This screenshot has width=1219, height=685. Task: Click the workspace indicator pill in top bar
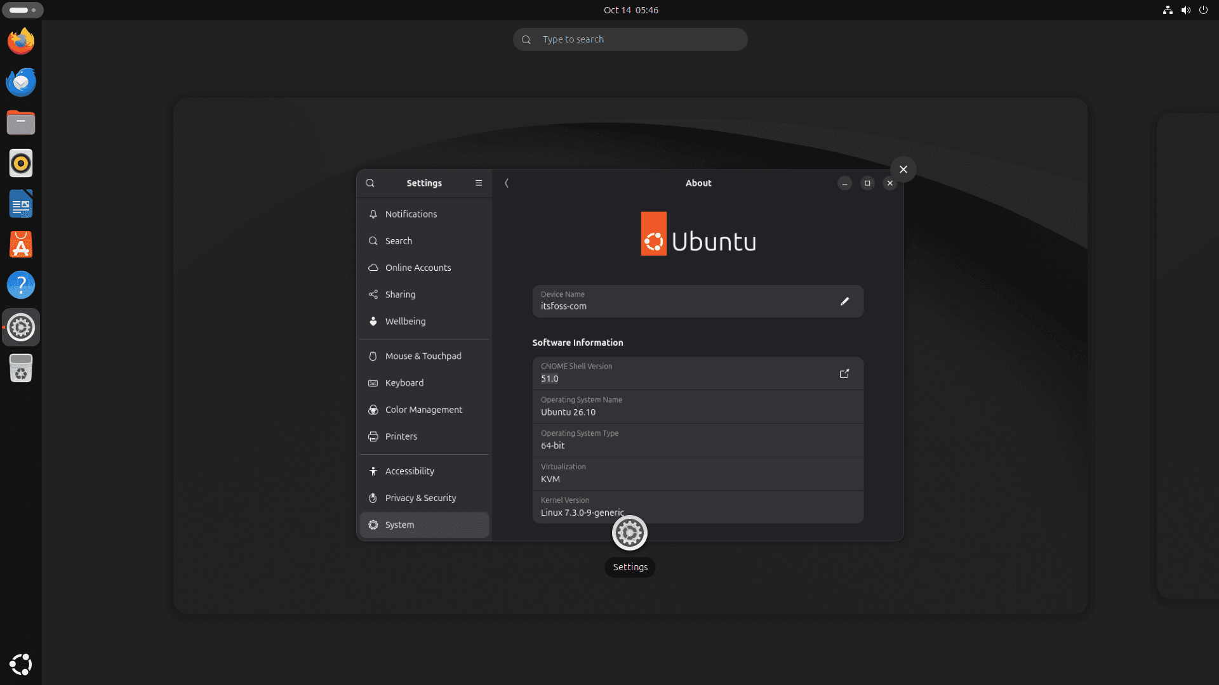[x=23, y=10]
